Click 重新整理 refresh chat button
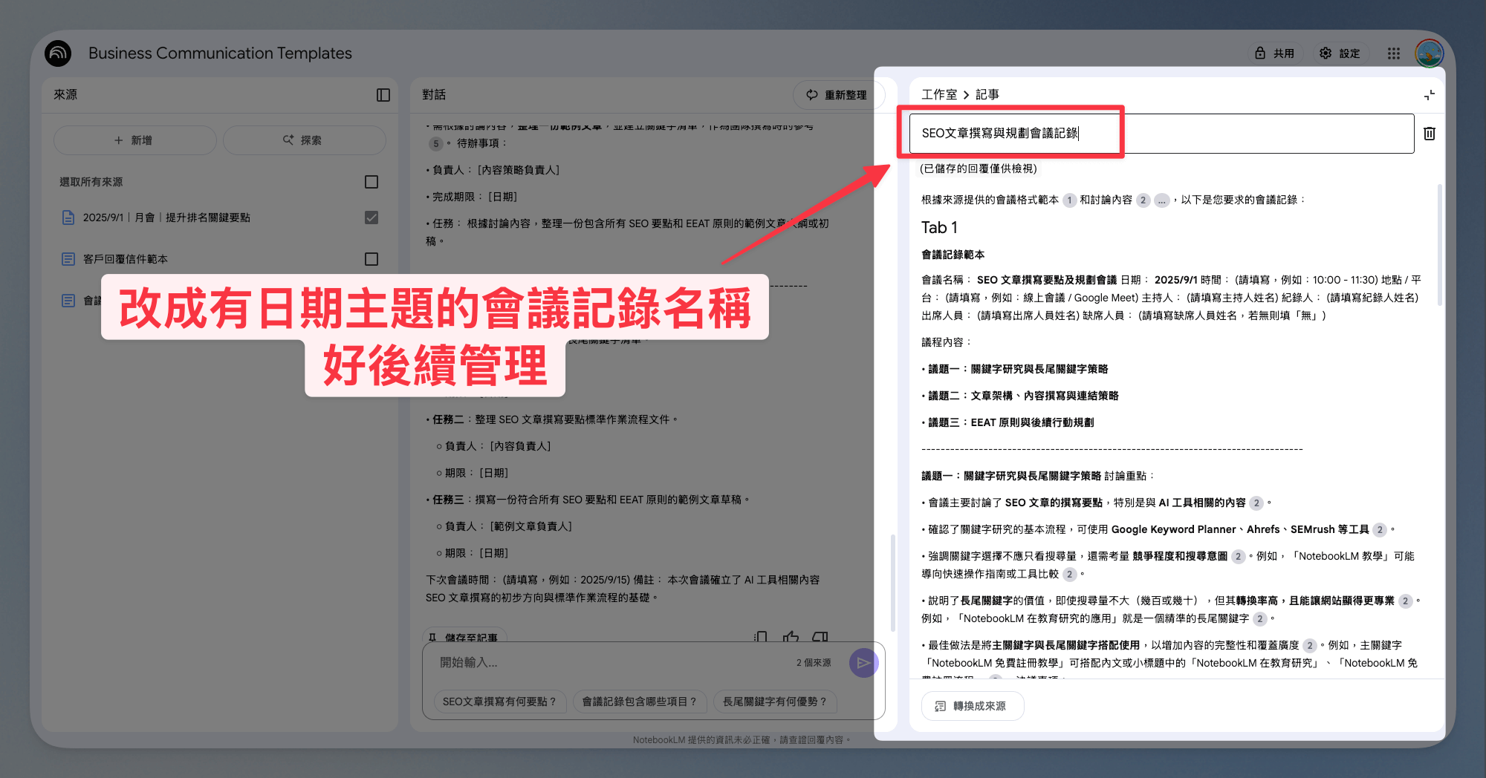Screen dimensions: 1486x778 (838, 95)
